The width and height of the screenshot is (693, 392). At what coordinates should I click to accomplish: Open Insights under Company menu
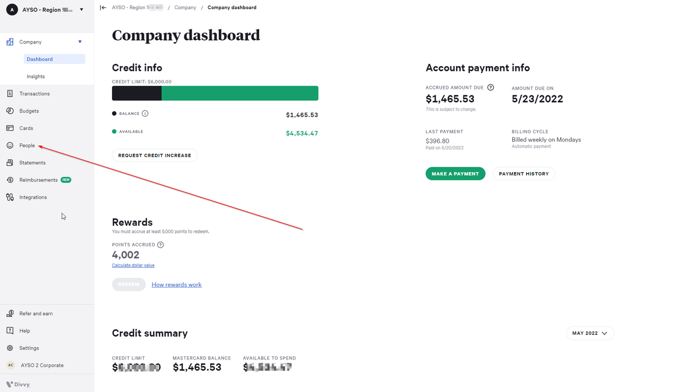[36, 76]
